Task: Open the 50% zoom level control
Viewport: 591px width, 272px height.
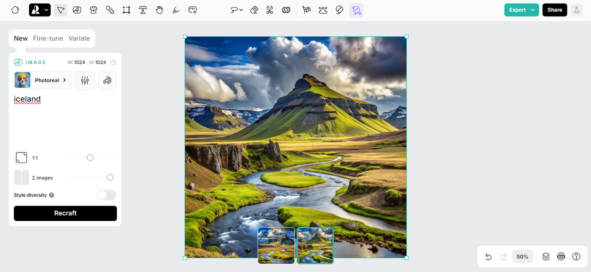Action: [523, 257]
